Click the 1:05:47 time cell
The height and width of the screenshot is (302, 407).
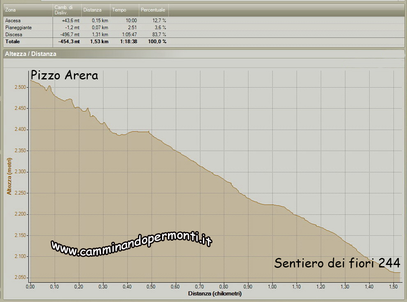click(129, 35)
